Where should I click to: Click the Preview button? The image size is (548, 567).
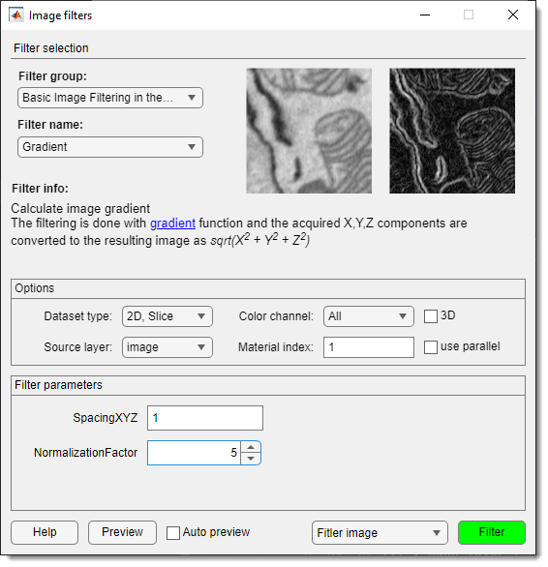pyautogui.click(x=122, y=532)
